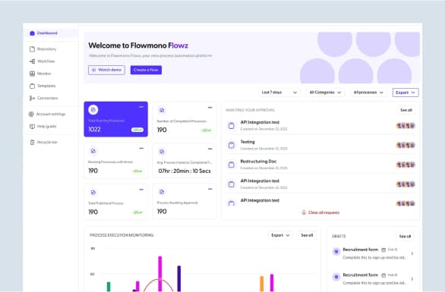Open three-dot menu on Avg. Process Instance card
Image resolution: width=445 pixels, height=292 pixels.
tap(210, 149)
